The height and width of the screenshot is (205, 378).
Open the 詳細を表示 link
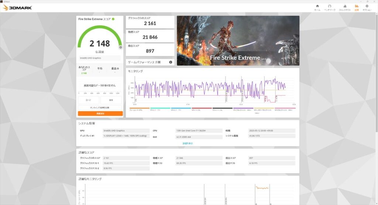coord(188,143)
